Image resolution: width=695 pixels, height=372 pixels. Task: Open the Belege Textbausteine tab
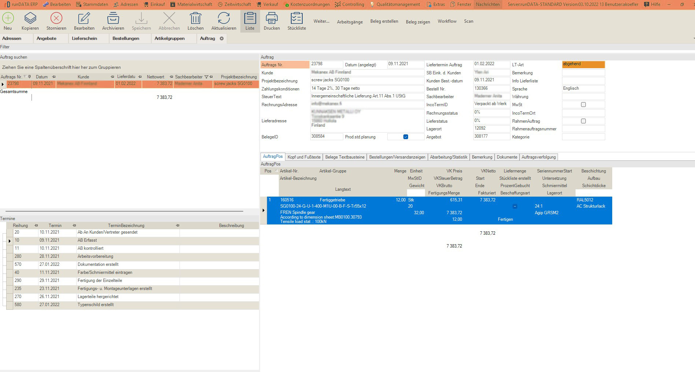click(x=345, y=157)
